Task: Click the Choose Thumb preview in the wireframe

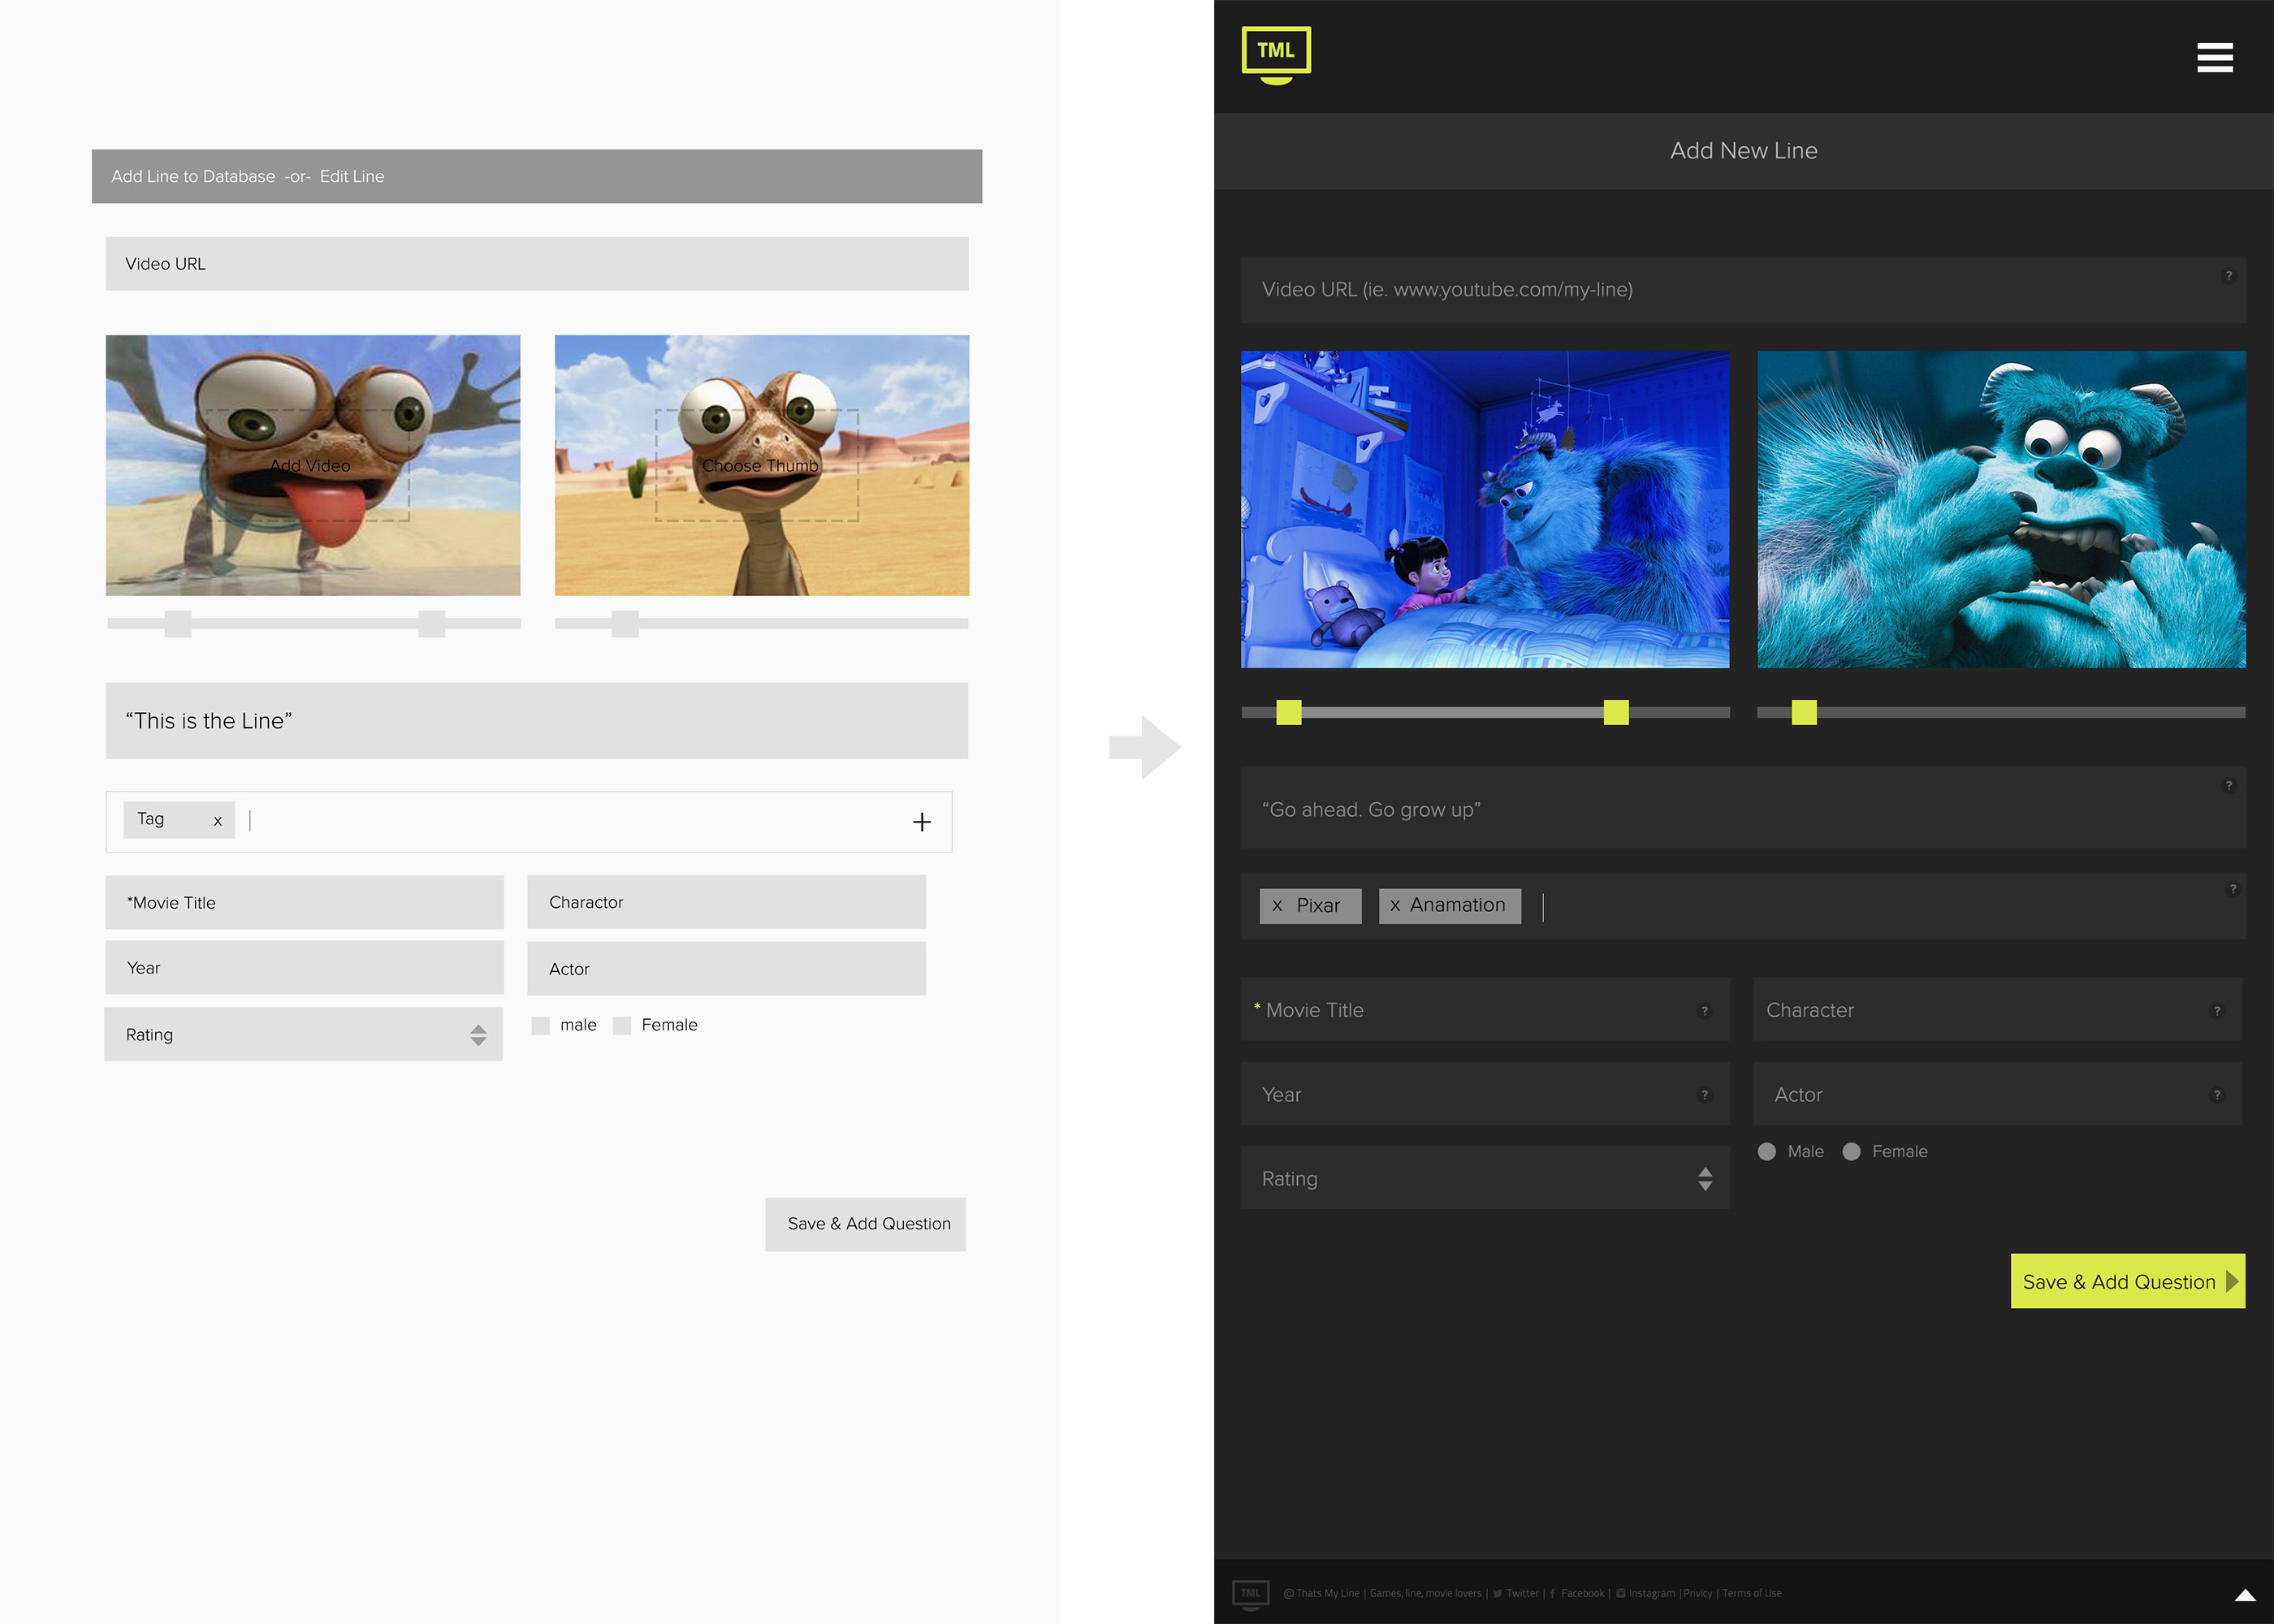Action: point(762,465)
